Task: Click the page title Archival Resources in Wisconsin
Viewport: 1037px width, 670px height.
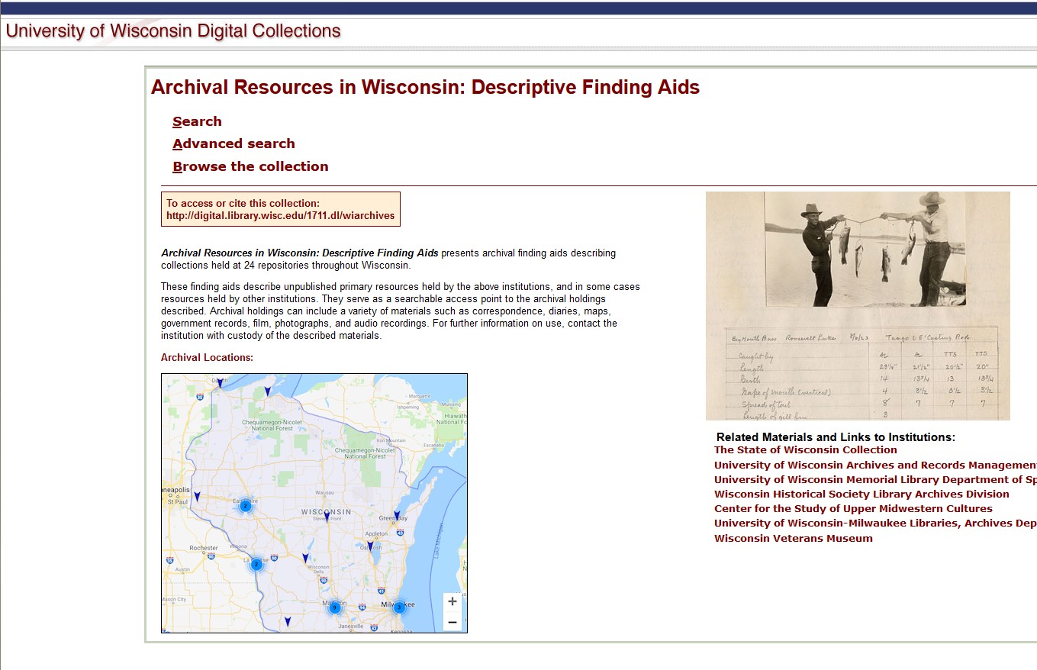Action: point(425,87)
